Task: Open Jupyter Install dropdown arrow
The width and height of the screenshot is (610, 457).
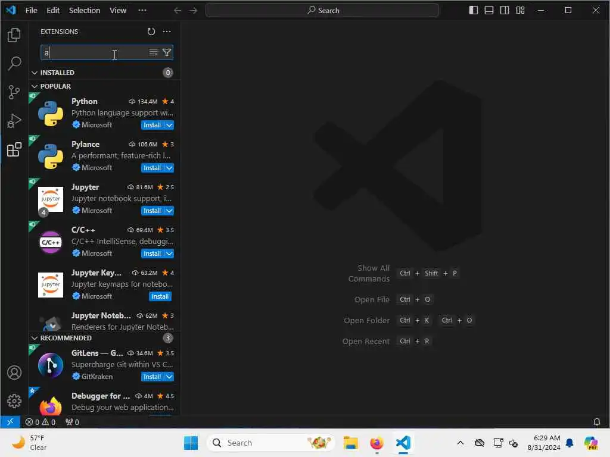Action: click(x=169, y=211)
